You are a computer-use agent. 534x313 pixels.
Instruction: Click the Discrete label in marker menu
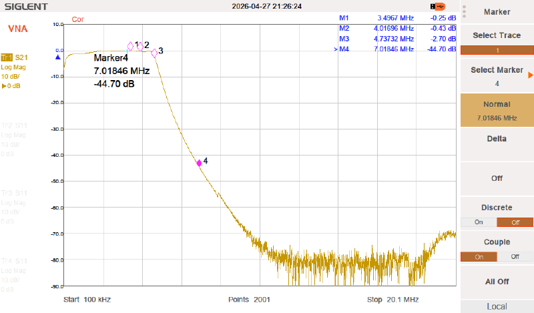click(497, 208)
